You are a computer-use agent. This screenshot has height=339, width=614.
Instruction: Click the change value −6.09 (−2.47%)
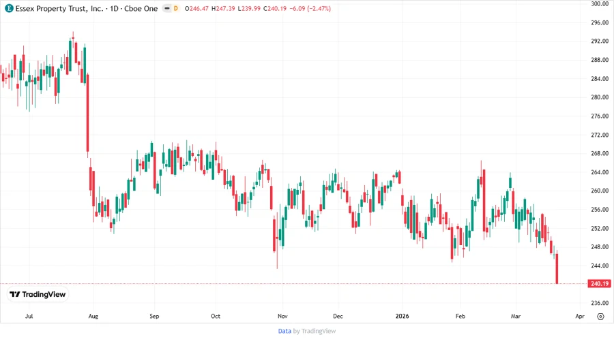[x=310, y=8]
